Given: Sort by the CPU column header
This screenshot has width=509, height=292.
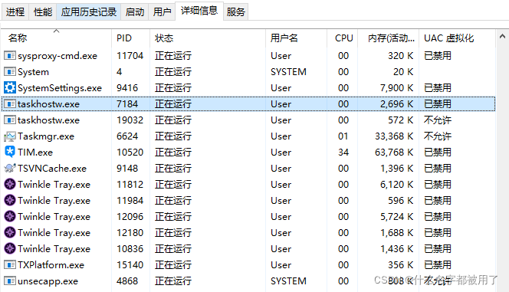Looking at the screenshot, I should (x=342, y=38).
